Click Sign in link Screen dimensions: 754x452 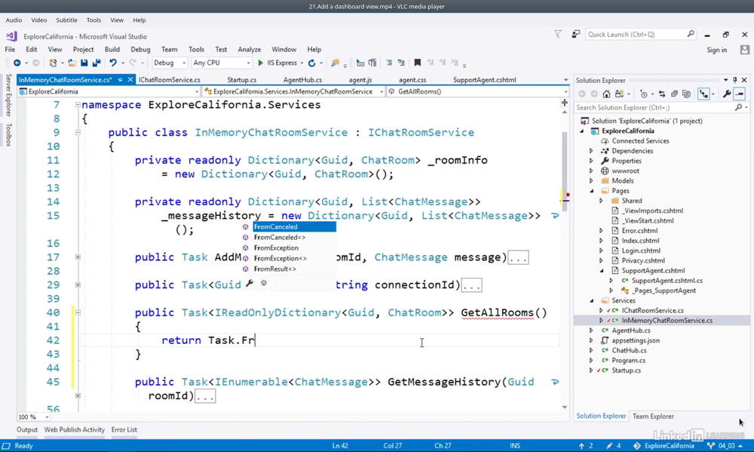(x=716, y=50)
